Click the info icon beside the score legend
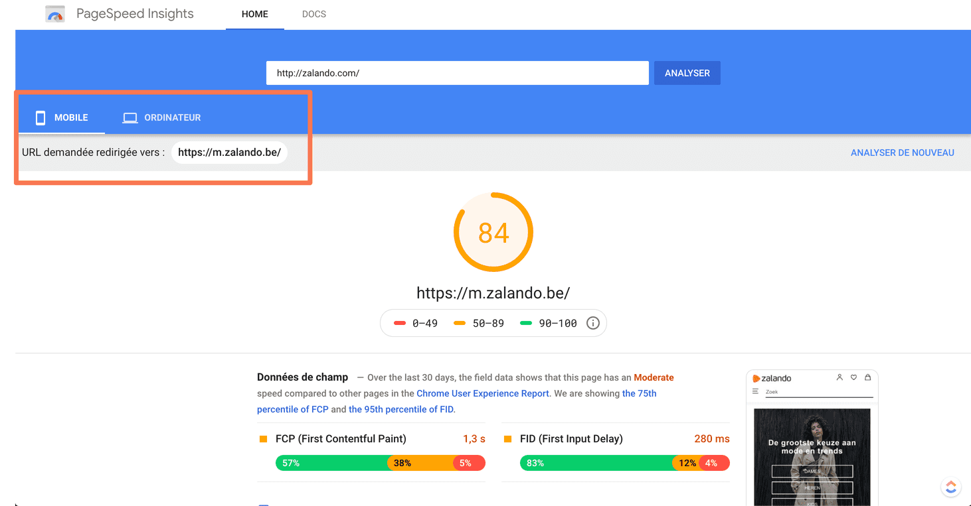The image size is (971, 506). point(593,324)
